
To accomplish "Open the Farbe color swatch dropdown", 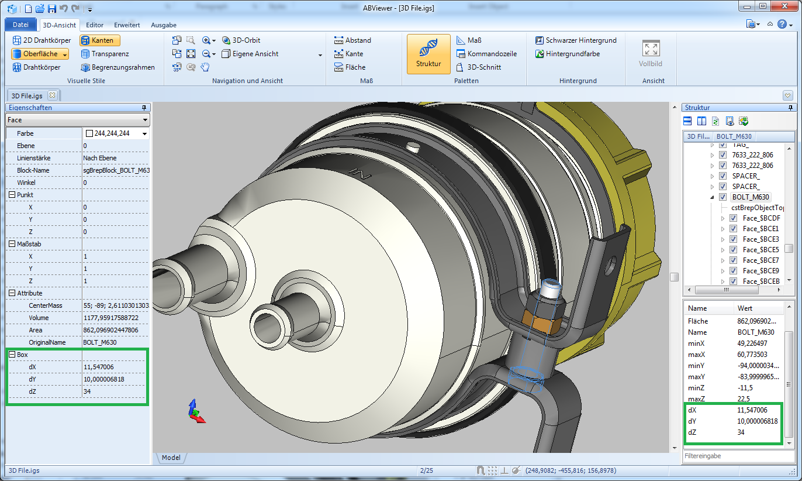I will [144, 134].
